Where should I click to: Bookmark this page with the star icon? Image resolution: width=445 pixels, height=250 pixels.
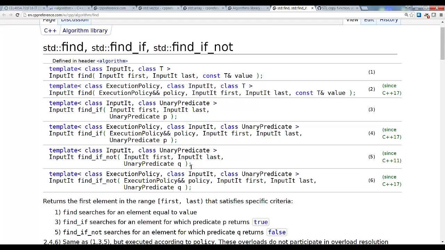[x=412, y=15]
